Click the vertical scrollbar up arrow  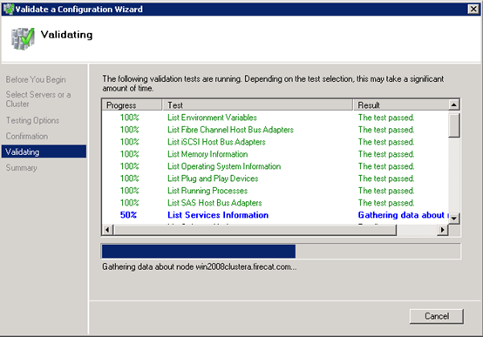(x=453, y=105)
